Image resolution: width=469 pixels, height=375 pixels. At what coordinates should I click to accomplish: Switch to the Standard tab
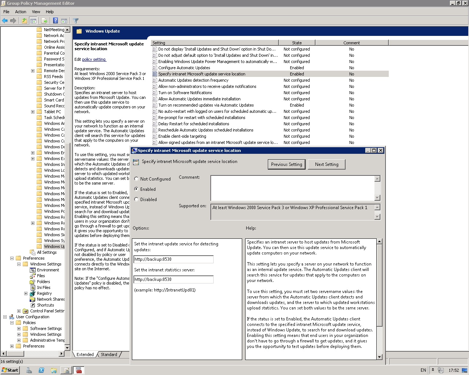tap(109, 354)
